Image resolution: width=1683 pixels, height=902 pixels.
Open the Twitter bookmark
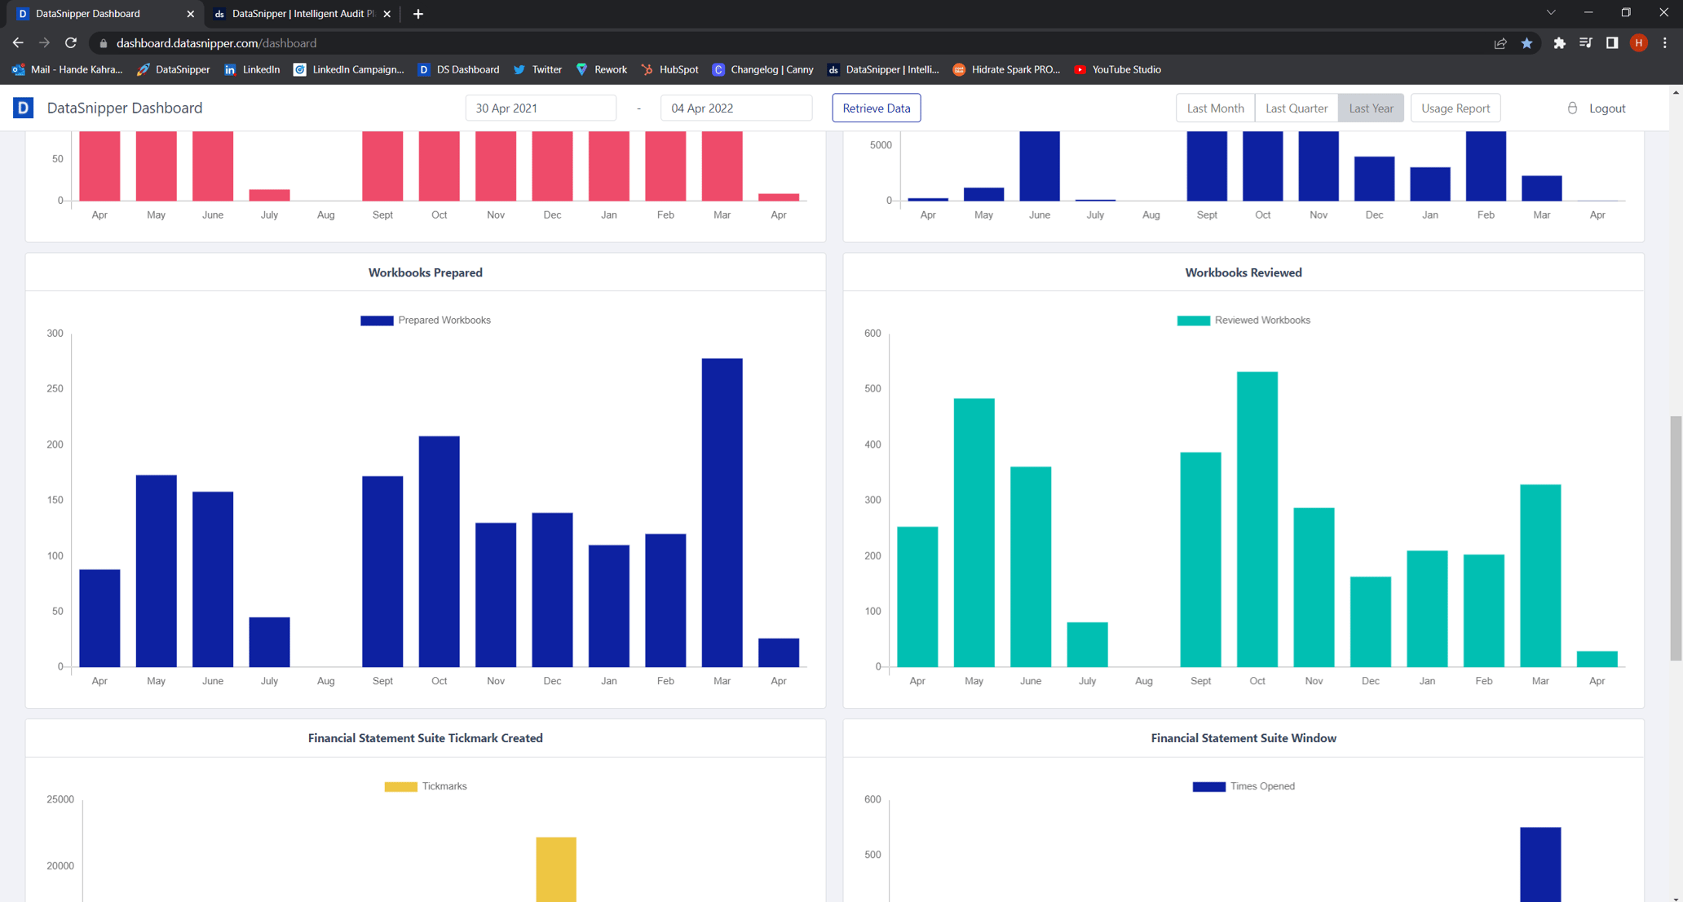click(537, 69)
